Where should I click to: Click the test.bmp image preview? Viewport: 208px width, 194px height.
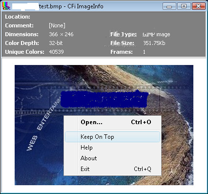104,125
